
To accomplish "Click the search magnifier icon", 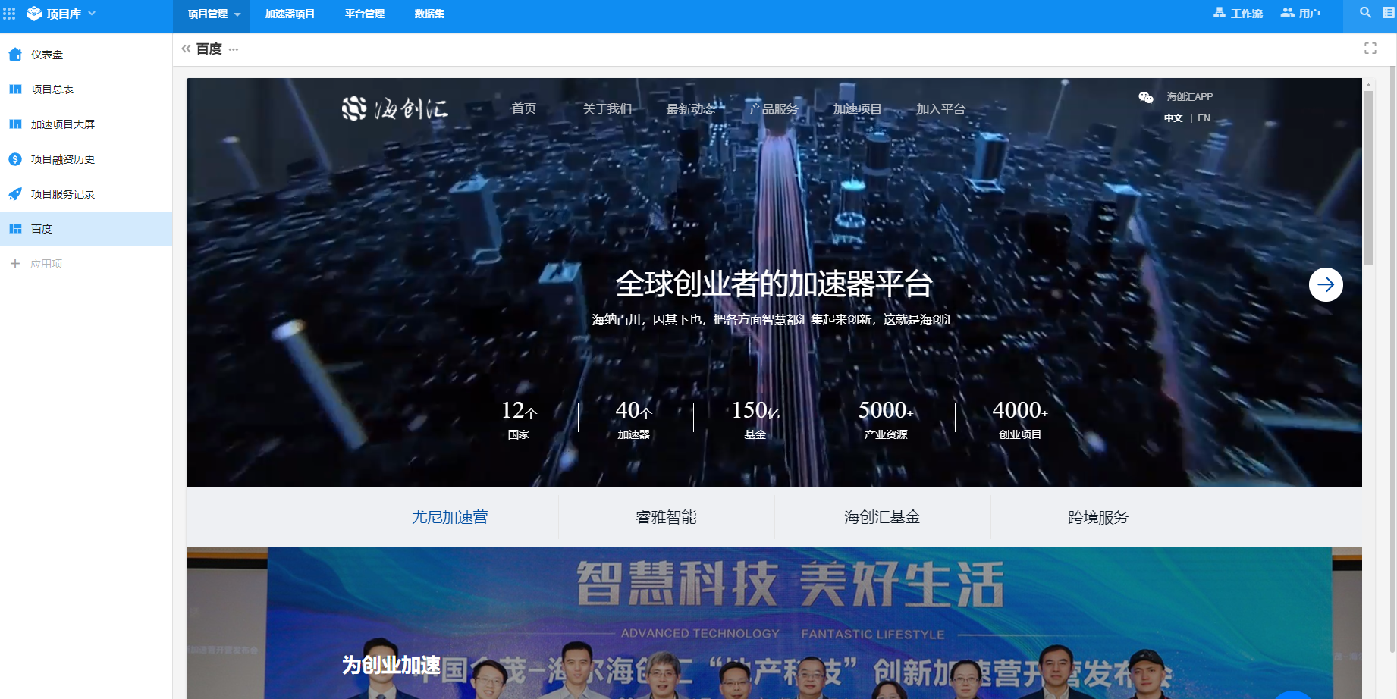I will [1365, 13].
